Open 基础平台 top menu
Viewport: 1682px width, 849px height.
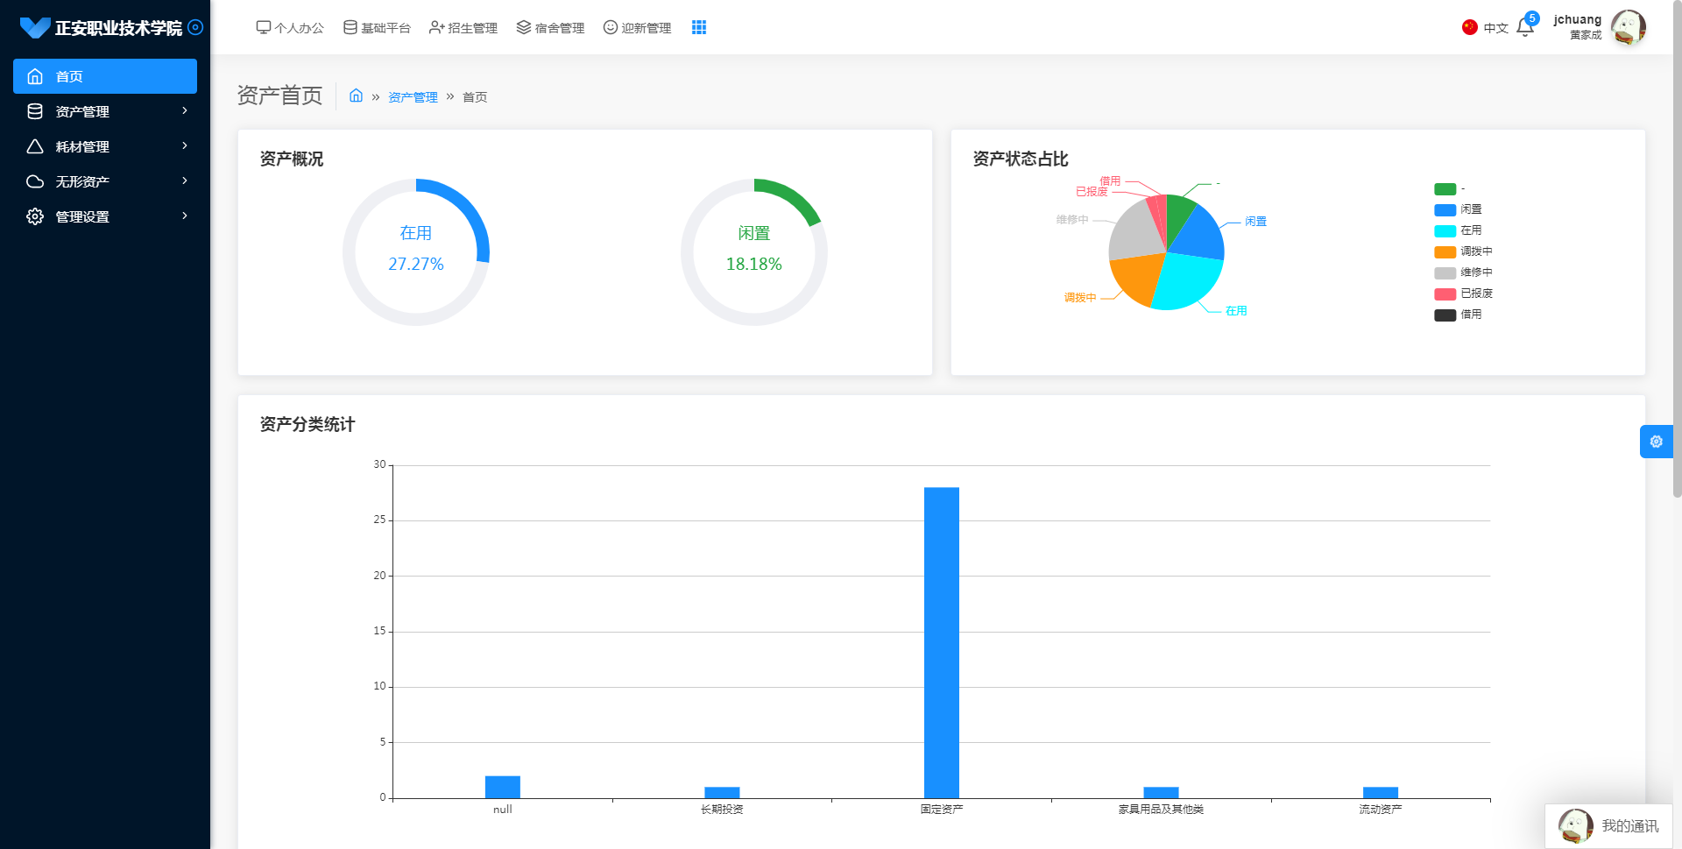click(x=377, y=28)
